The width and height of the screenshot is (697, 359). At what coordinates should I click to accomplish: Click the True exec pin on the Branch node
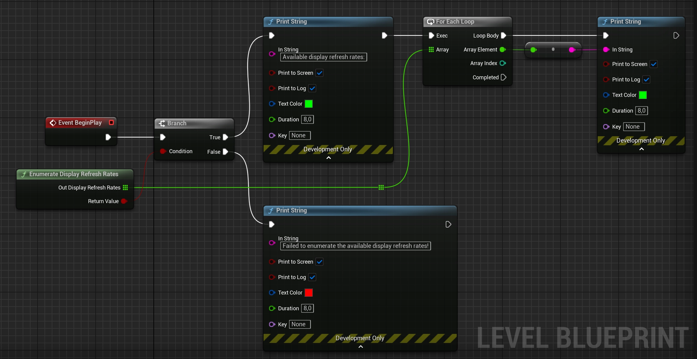pos(225,137)
